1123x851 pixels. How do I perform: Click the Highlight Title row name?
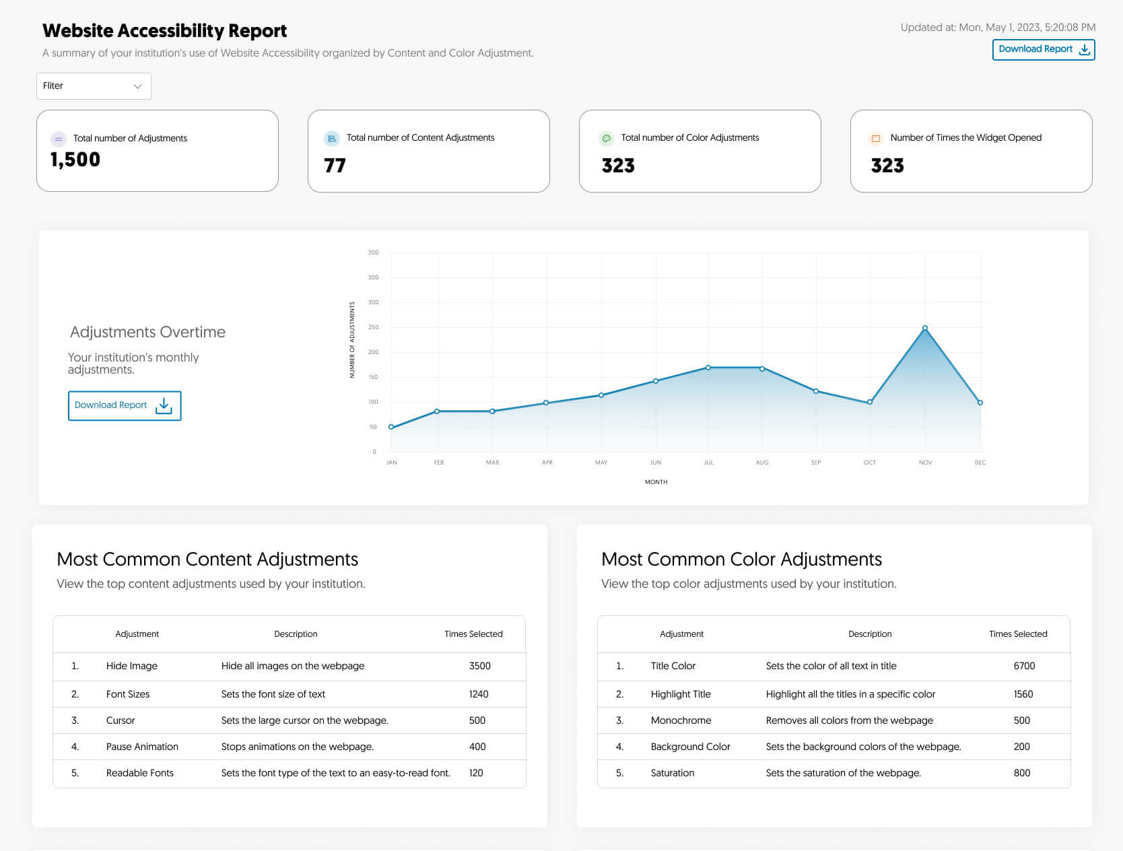click(681, 694)
